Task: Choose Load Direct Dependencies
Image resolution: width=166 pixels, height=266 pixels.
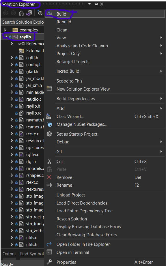Action: tap(105, 203)
